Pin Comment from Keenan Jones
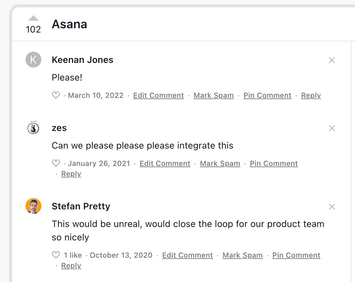Viewport: 355px width, 282px height. click(x=267, y=95)
